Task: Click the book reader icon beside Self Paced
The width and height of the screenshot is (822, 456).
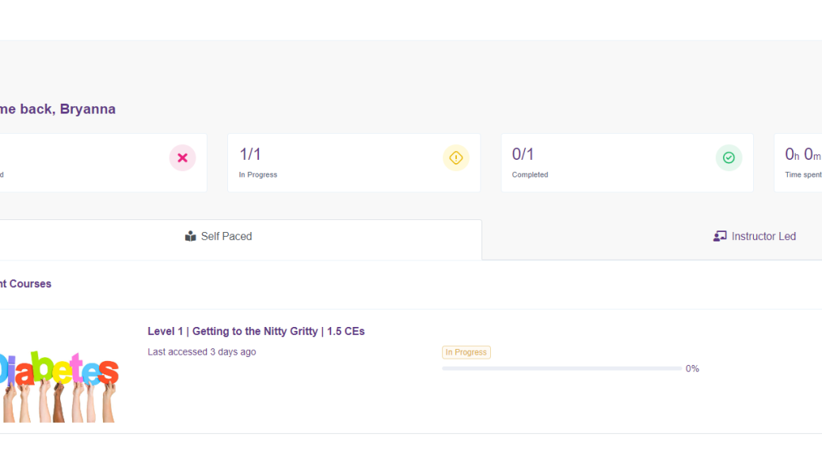Action: [190, 236]
